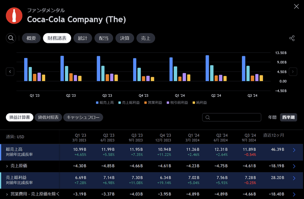304x199 pixels.
Task: Toggle 営業利益 legend item
Action: point(153,103)
